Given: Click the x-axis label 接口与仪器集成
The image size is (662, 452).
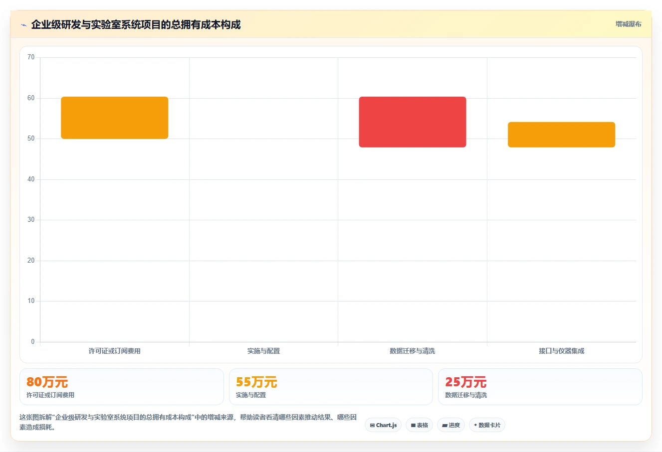Looking at the screenshot, I should [561, 351].
